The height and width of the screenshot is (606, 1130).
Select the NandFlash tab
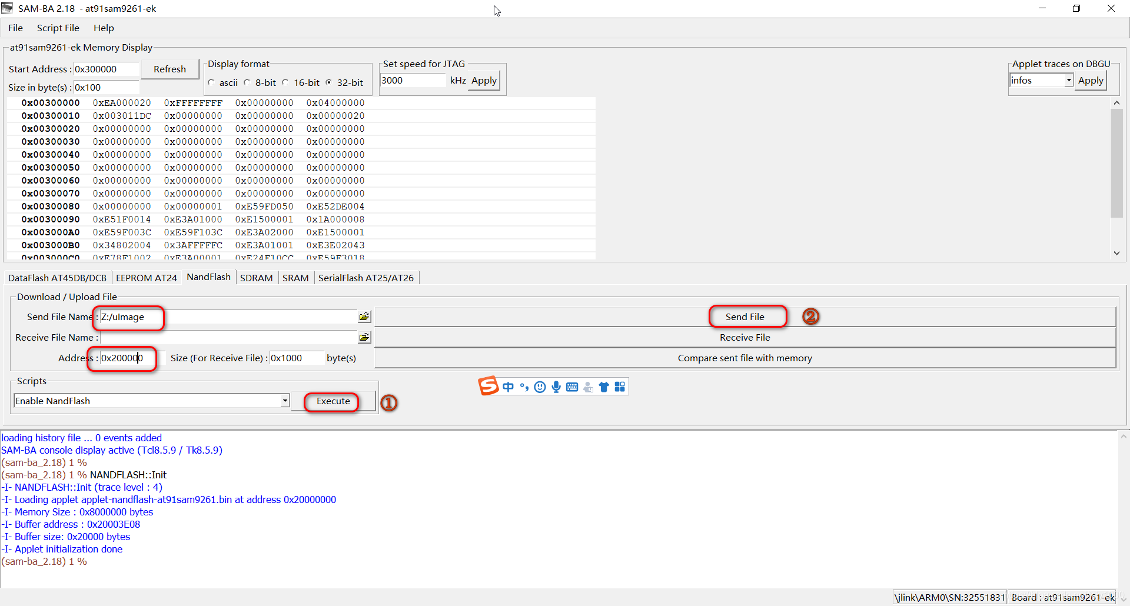[x=208, y=277]
